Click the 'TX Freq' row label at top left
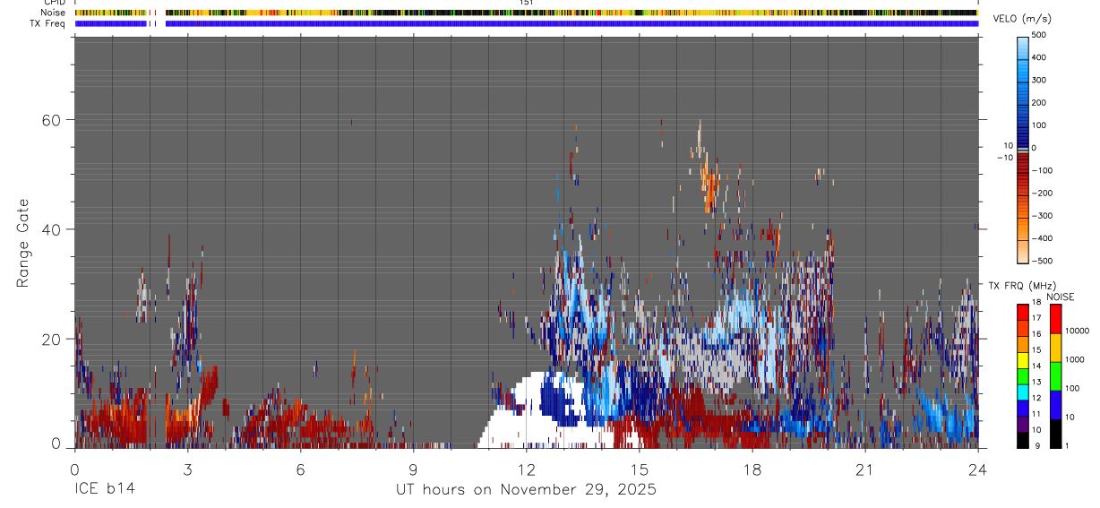 [x=48, y=23]
